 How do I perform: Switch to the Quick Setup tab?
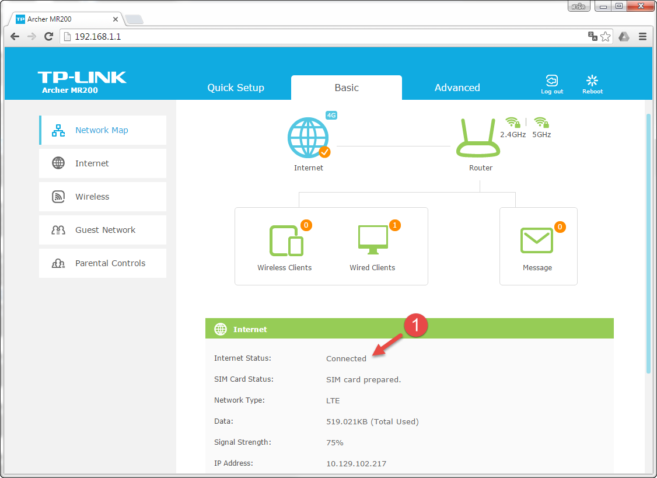236,88
